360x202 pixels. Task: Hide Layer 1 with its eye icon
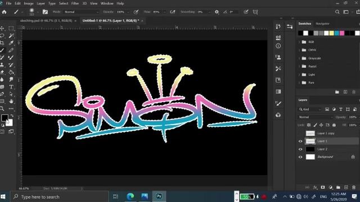click(300, 141)
